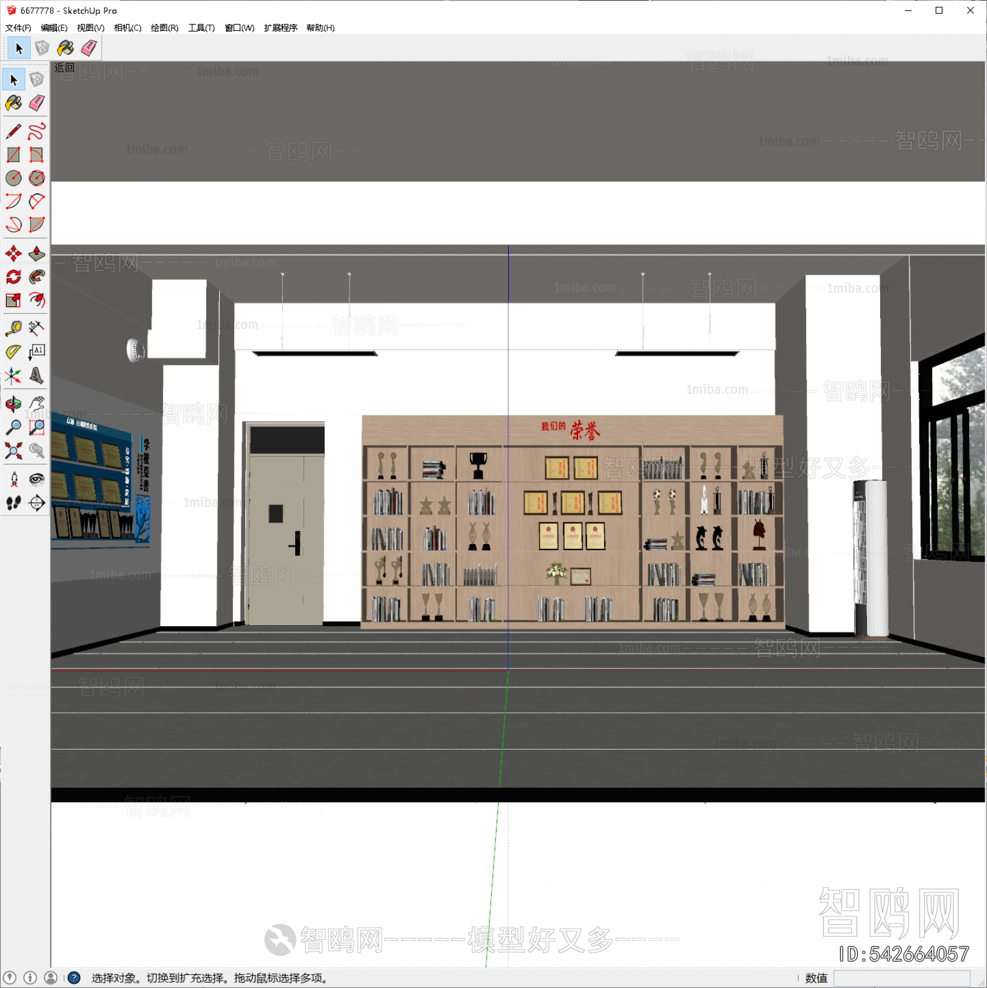The height and width of the screenshot is (988, 987).
Task: Activate the Look Around eye tool
Action: [36, 480]
